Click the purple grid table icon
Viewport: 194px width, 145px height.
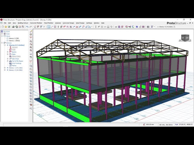pyautogui.click(x=143, y=27)
